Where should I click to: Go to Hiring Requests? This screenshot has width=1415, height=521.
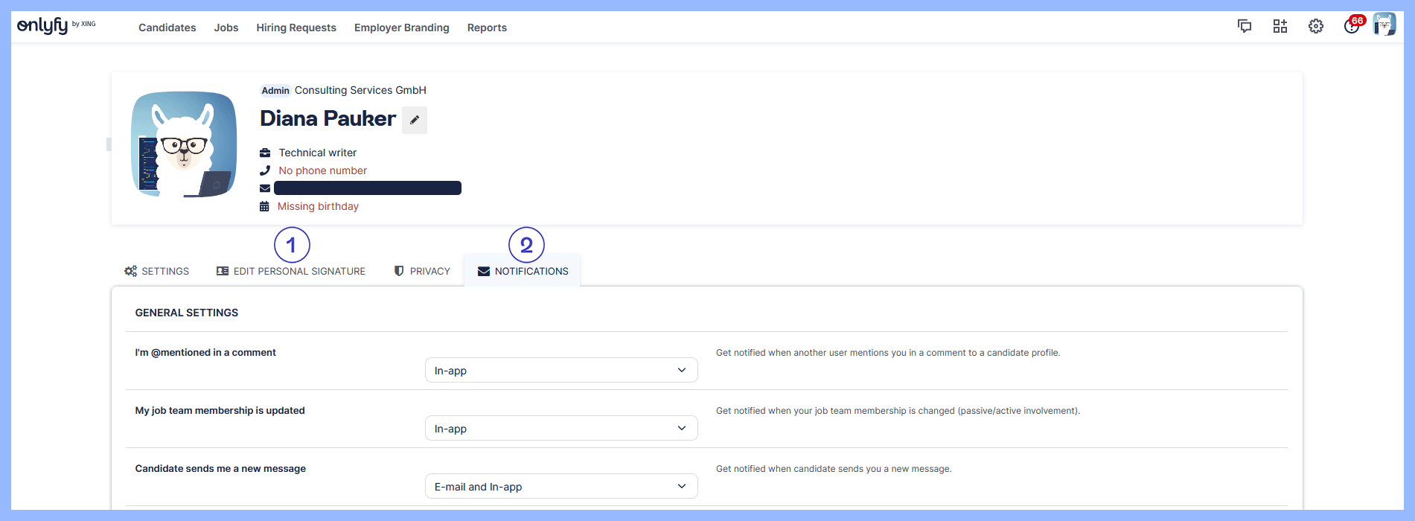[x=296, y=28]
